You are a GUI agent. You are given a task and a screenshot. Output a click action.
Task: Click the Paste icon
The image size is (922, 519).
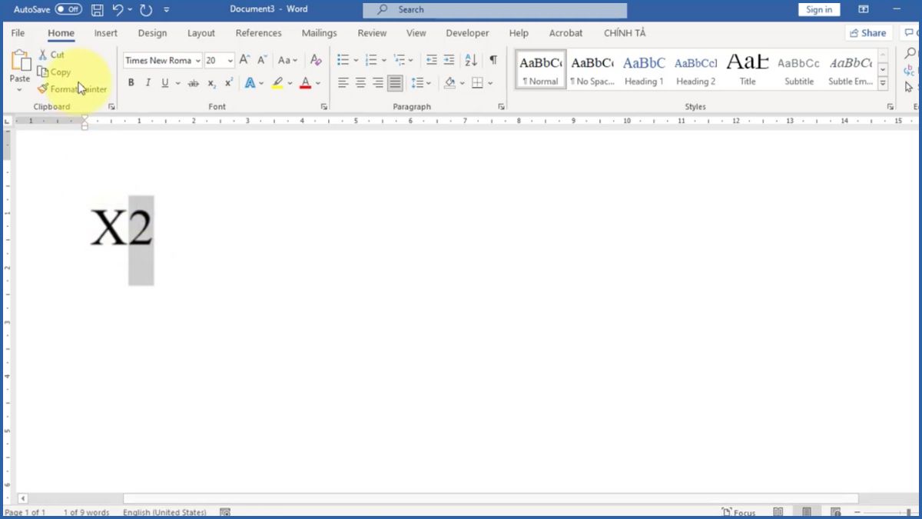tap(19, 61)
